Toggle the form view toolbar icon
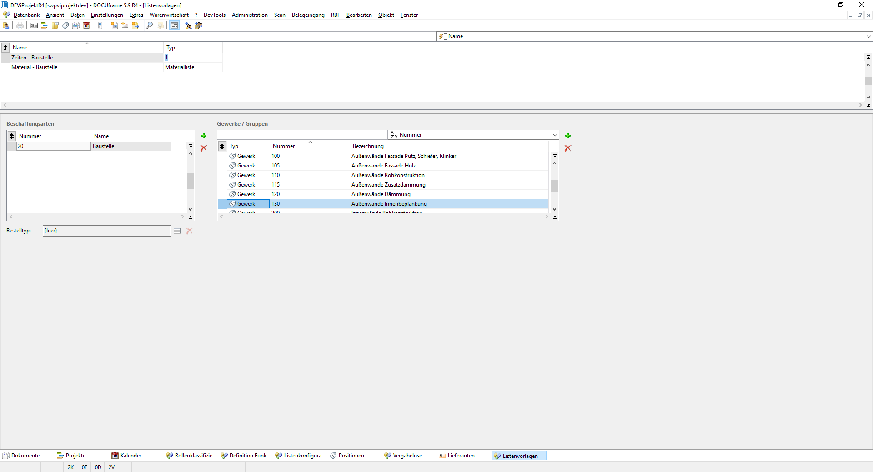This screenshot has width=873, height=472. (174, 25)
